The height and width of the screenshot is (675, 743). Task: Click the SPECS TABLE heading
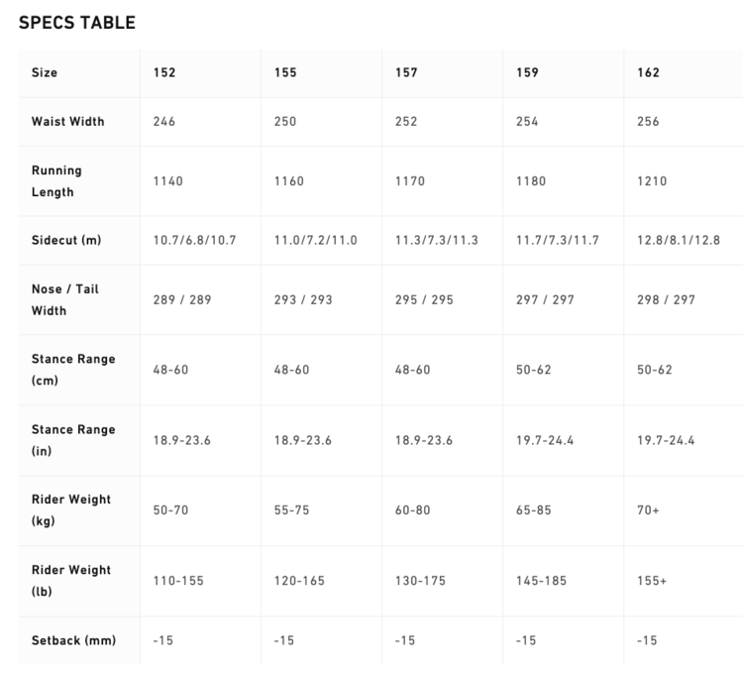tap(77, 22)
